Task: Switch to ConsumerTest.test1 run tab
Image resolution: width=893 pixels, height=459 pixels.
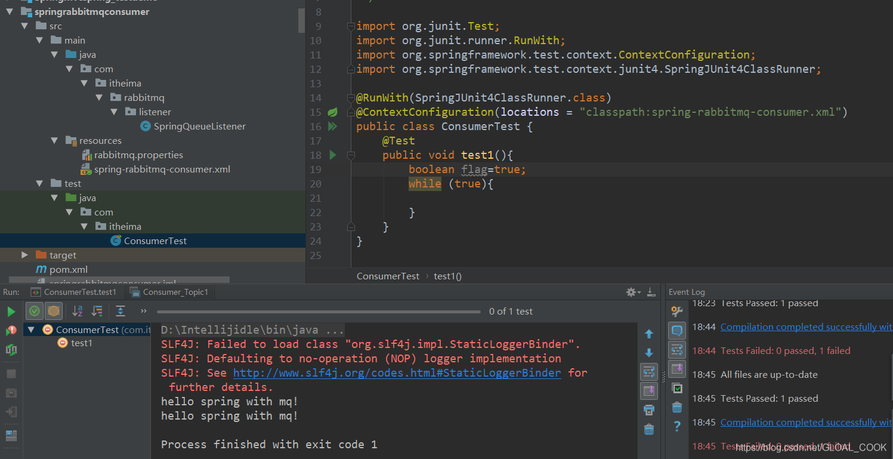Action: click(x=74, y=292)
